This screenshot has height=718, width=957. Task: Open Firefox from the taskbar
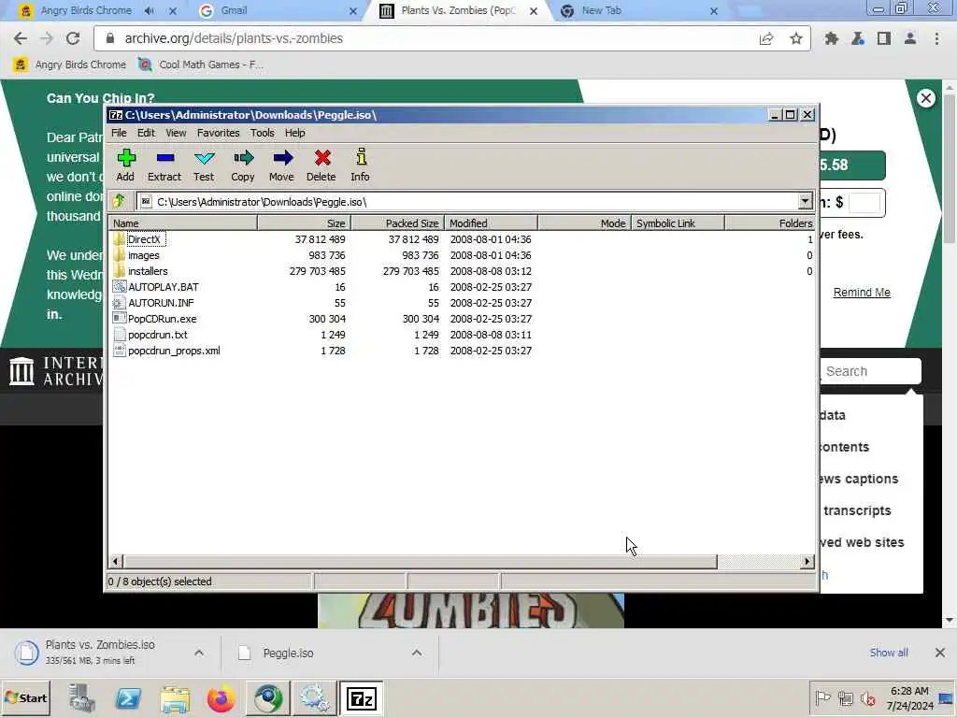click(221, 699)
